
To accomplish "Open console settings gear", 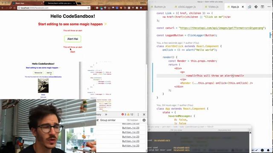I will [x=144, y=120].
